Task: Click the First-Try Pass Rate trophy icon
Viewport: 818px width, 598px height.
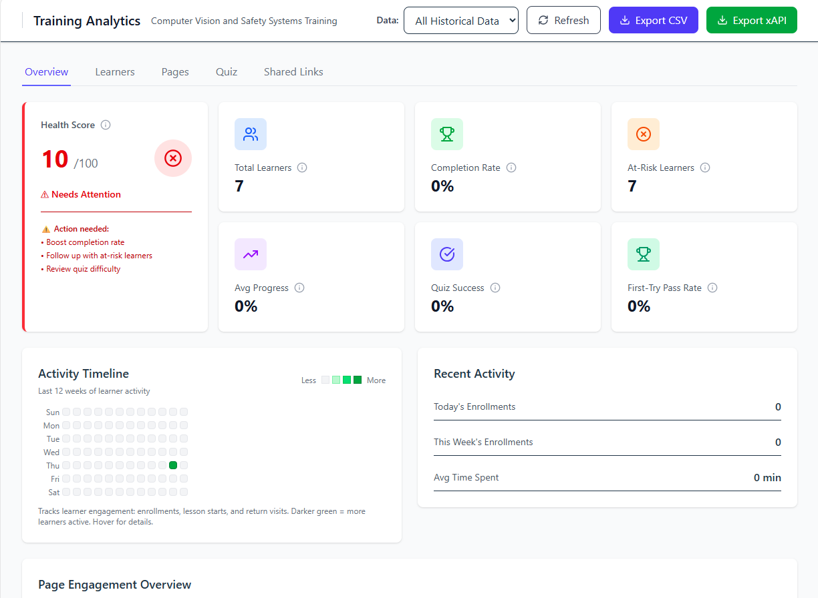Action: 644,254
